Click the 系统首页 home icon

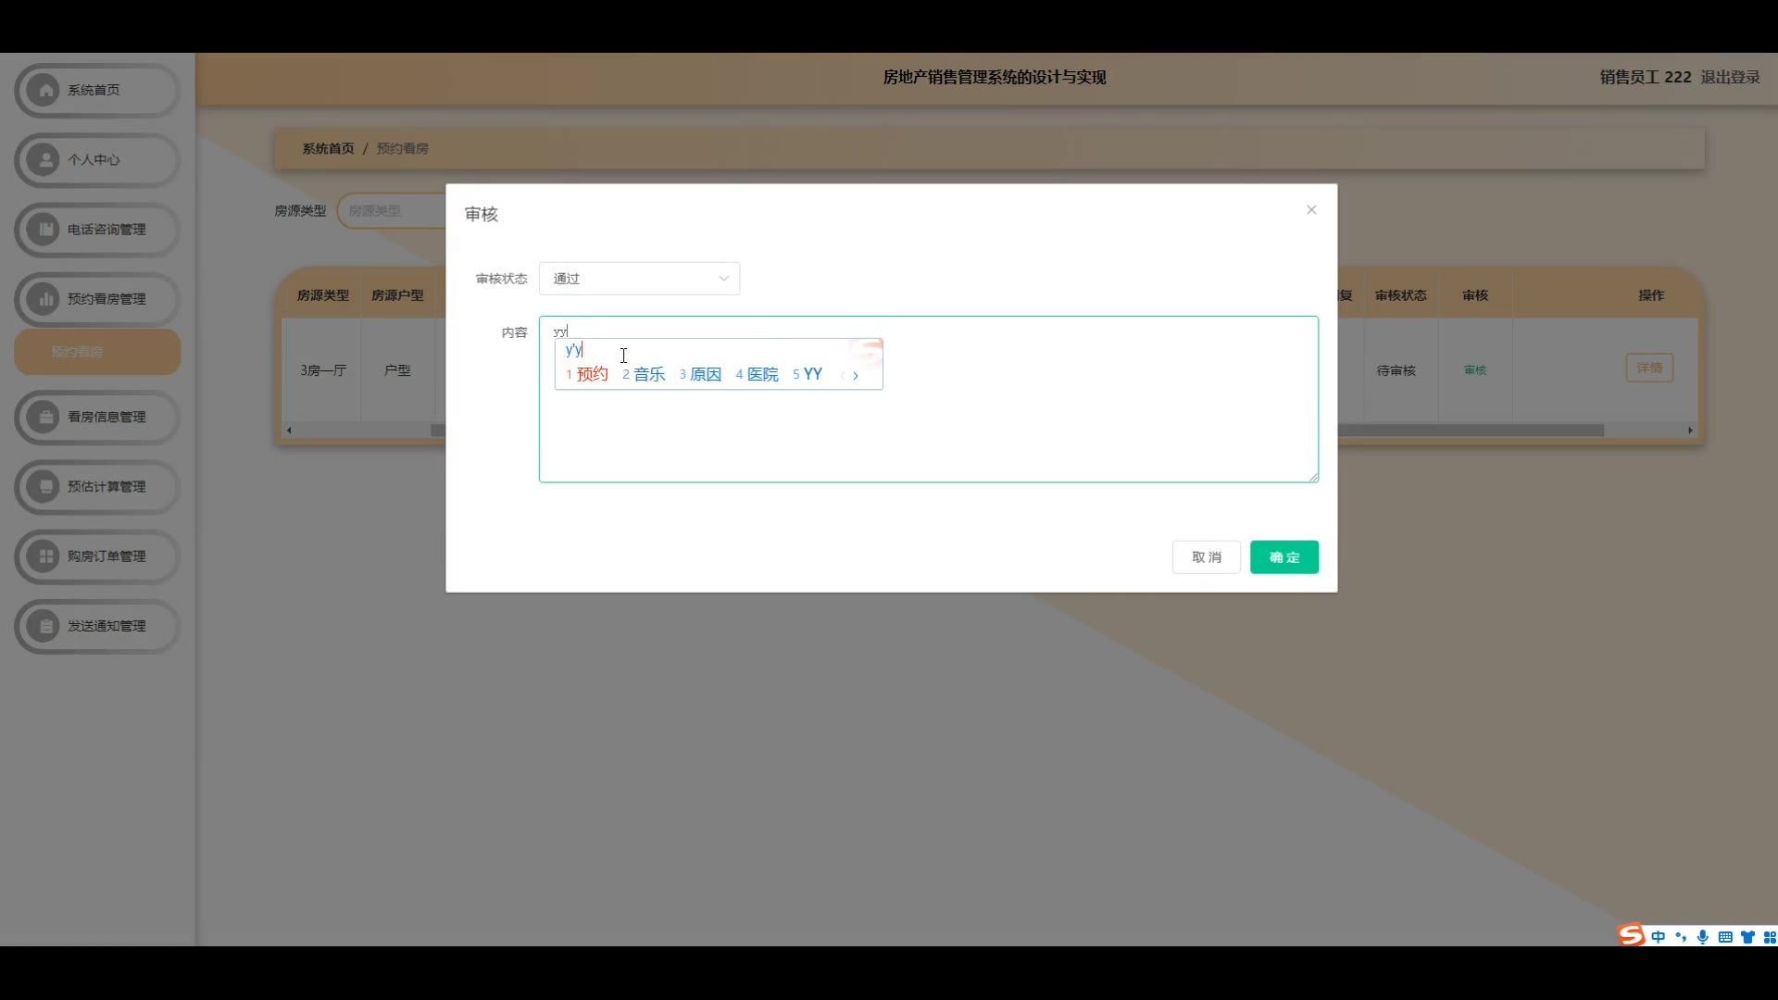[x=44, y=90]
